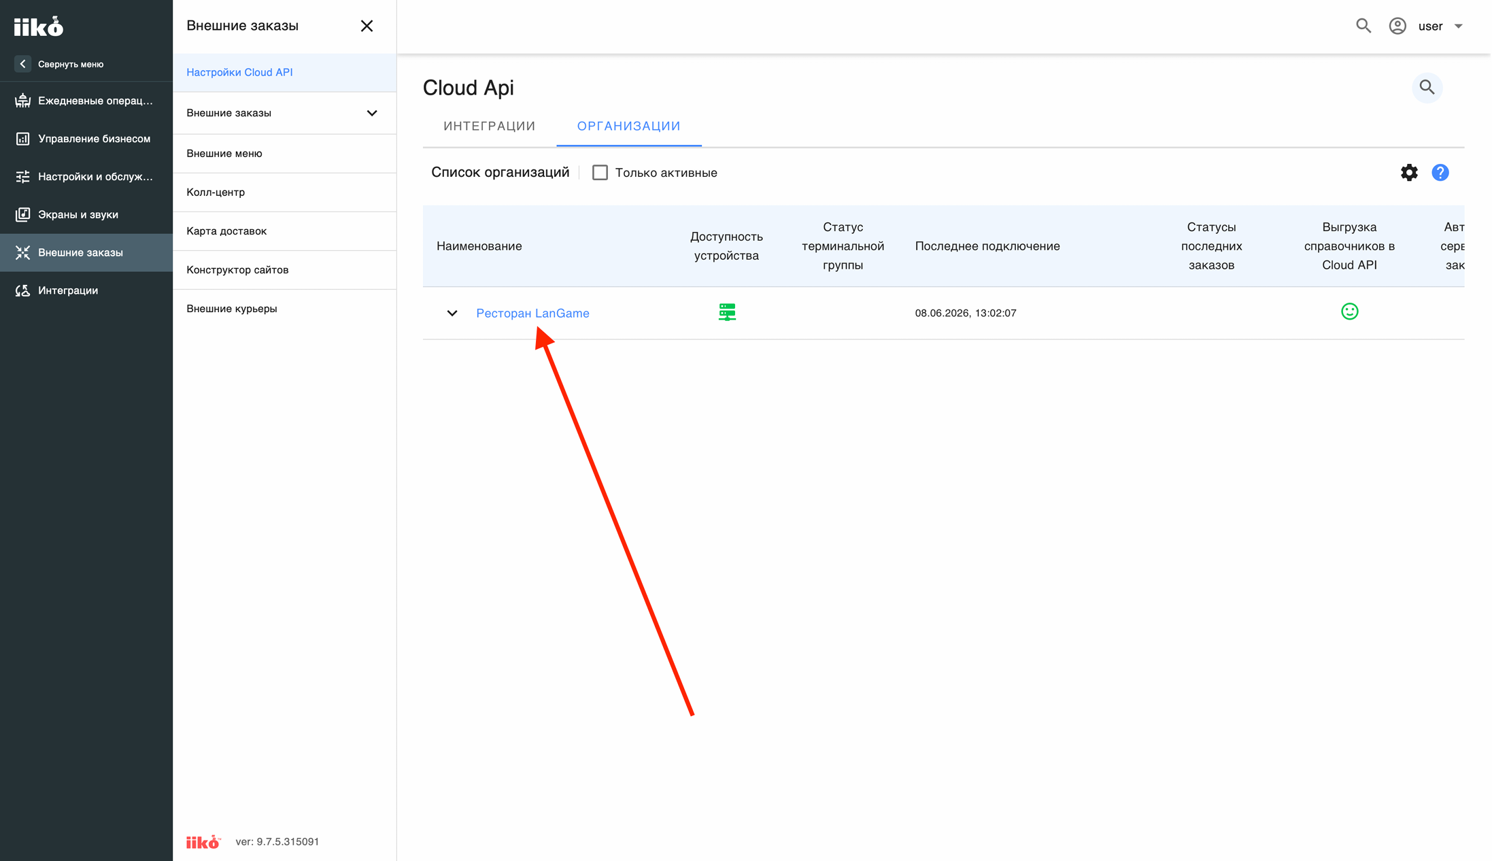This screenshot has width=1492, height=861.
Task: Open the blue help question mark icon
Action: pos(1440,173)
